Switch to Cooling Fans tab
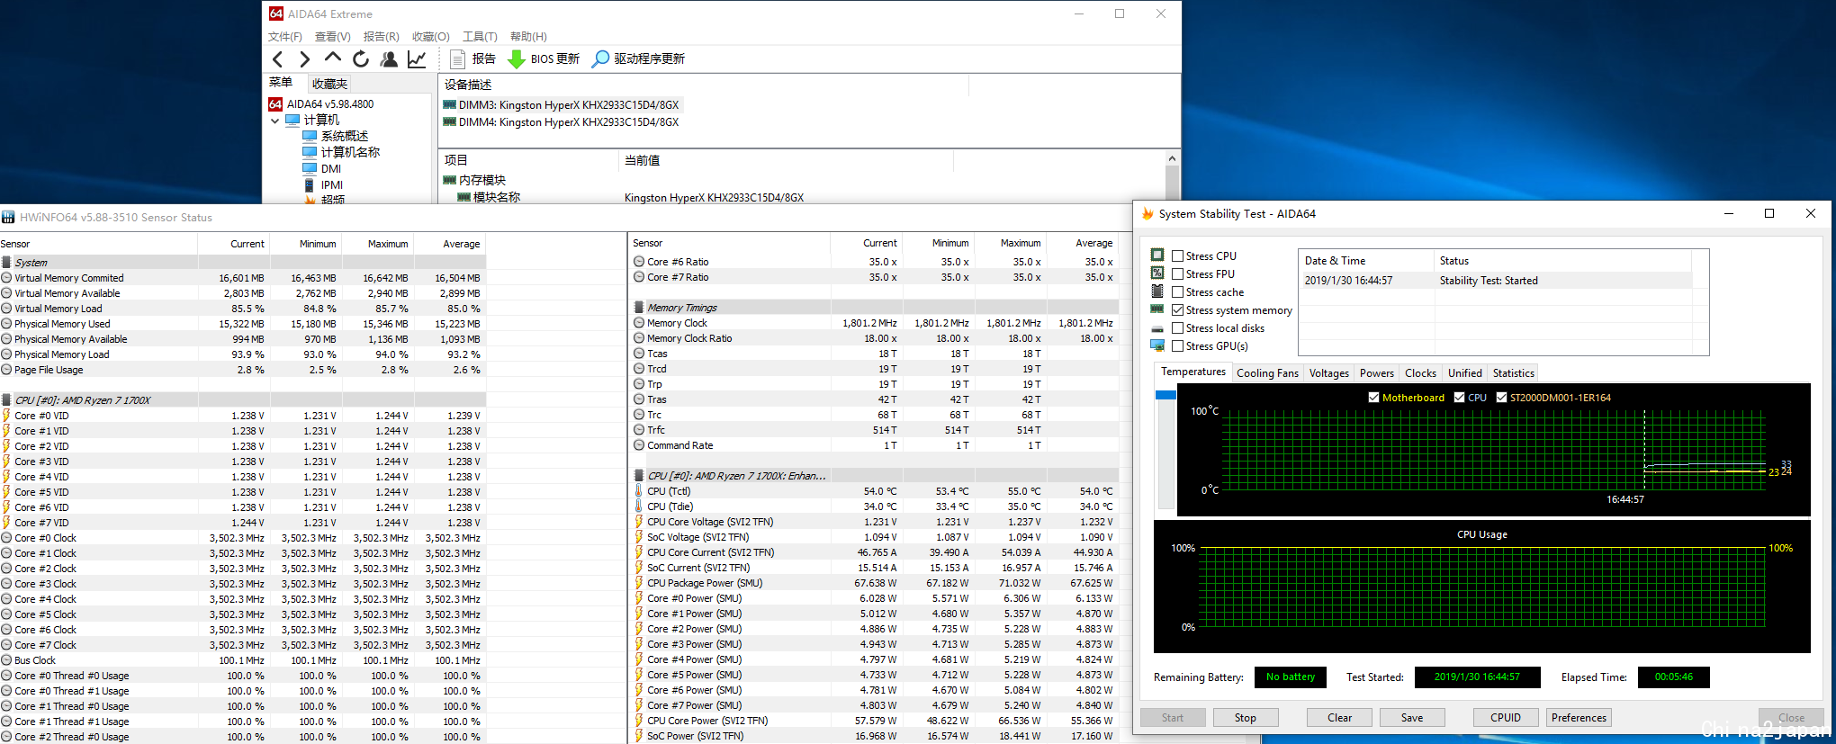The width and height of the screenshot is (1836, 744). 1267,373
